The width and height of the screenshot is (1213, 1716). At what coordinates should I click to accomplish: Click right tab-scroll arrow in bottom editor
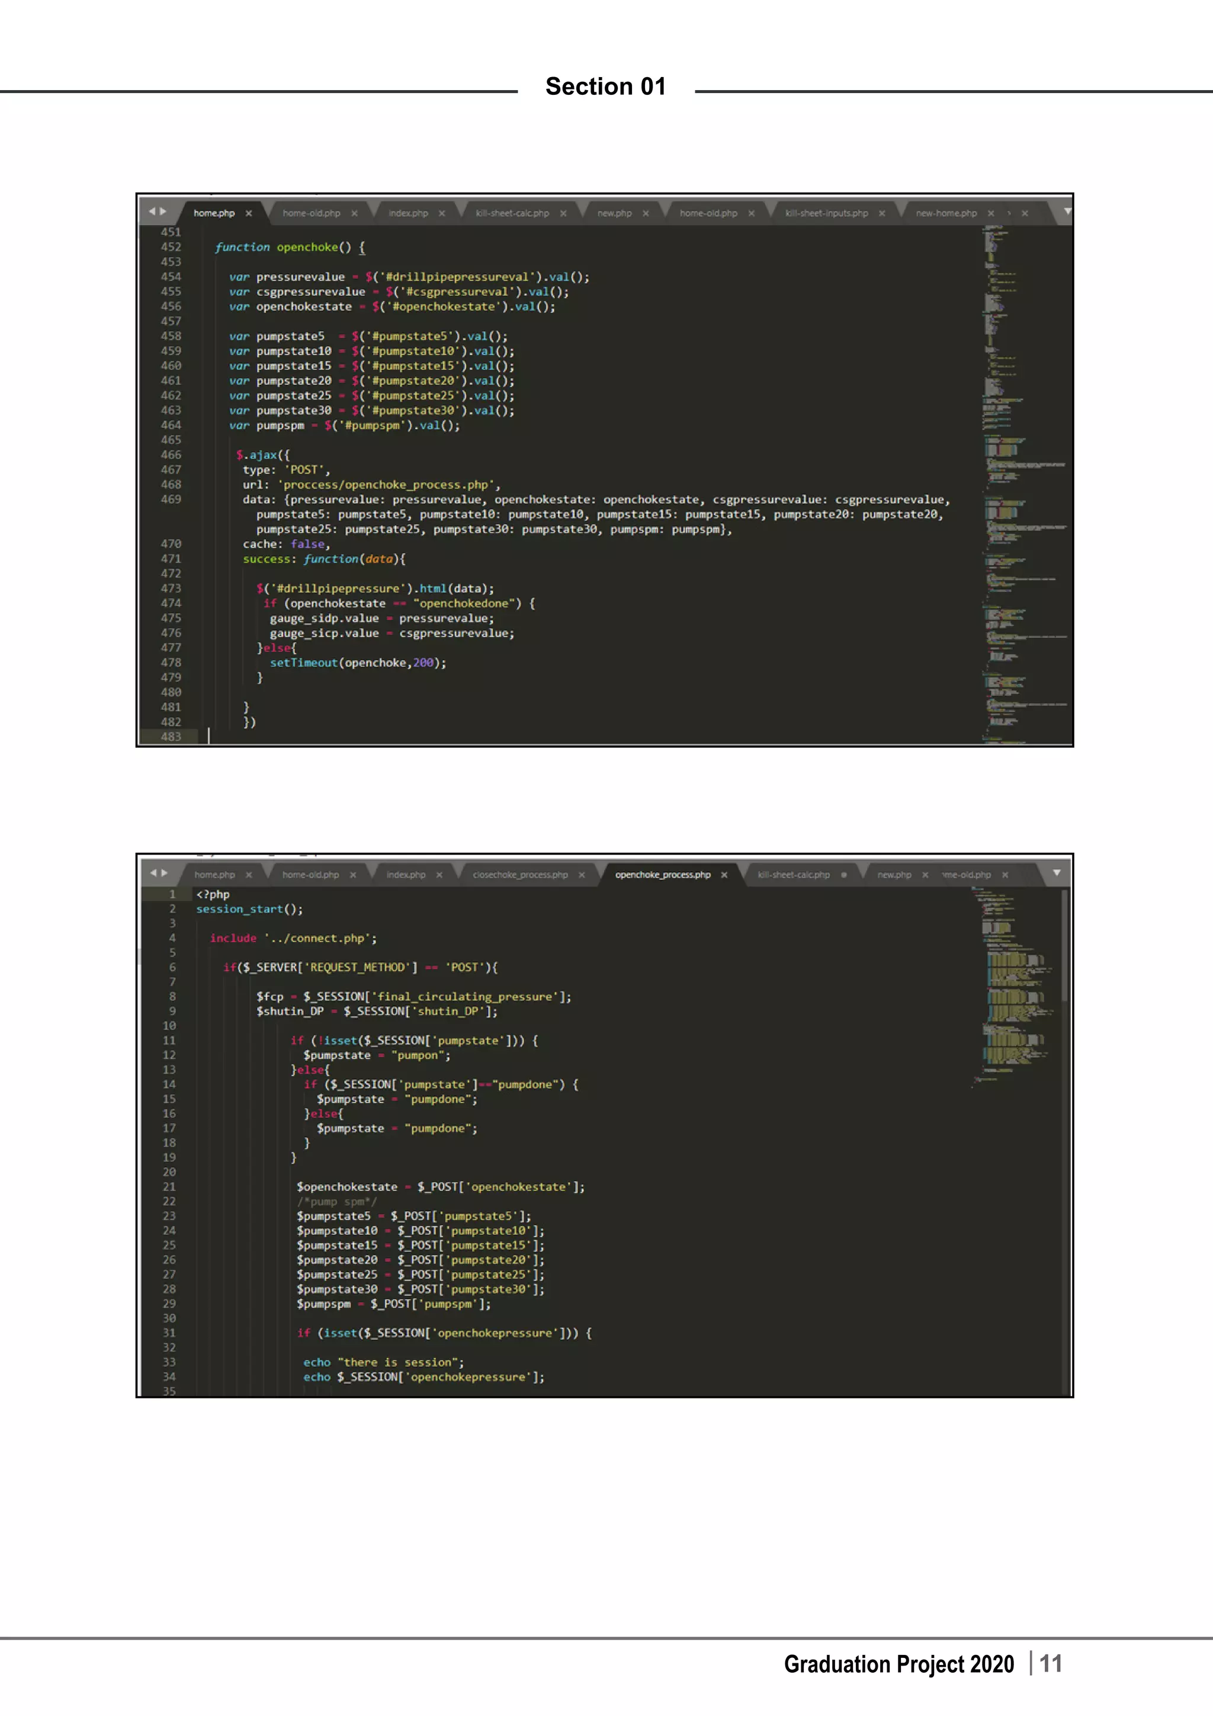click(x=165, y=872)
